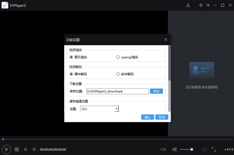
Task: Click the 确认 button
Action: [148, 117]
